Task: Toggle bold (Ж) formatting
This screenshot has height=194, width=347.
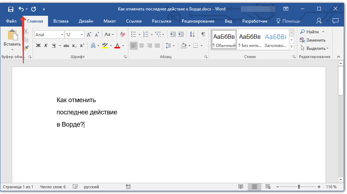Action: 38,46
